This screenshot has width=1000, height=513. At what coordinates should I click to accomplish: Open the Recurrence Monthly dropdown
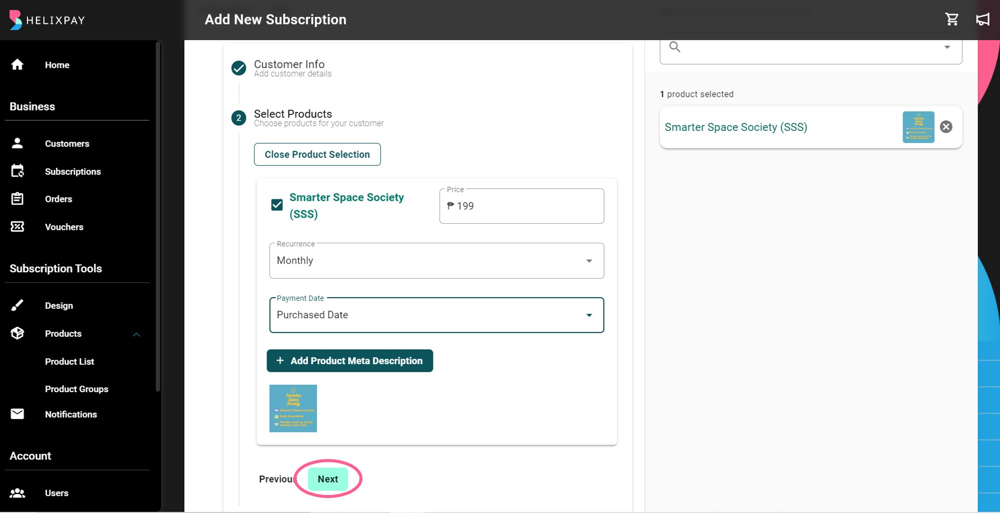436,261
